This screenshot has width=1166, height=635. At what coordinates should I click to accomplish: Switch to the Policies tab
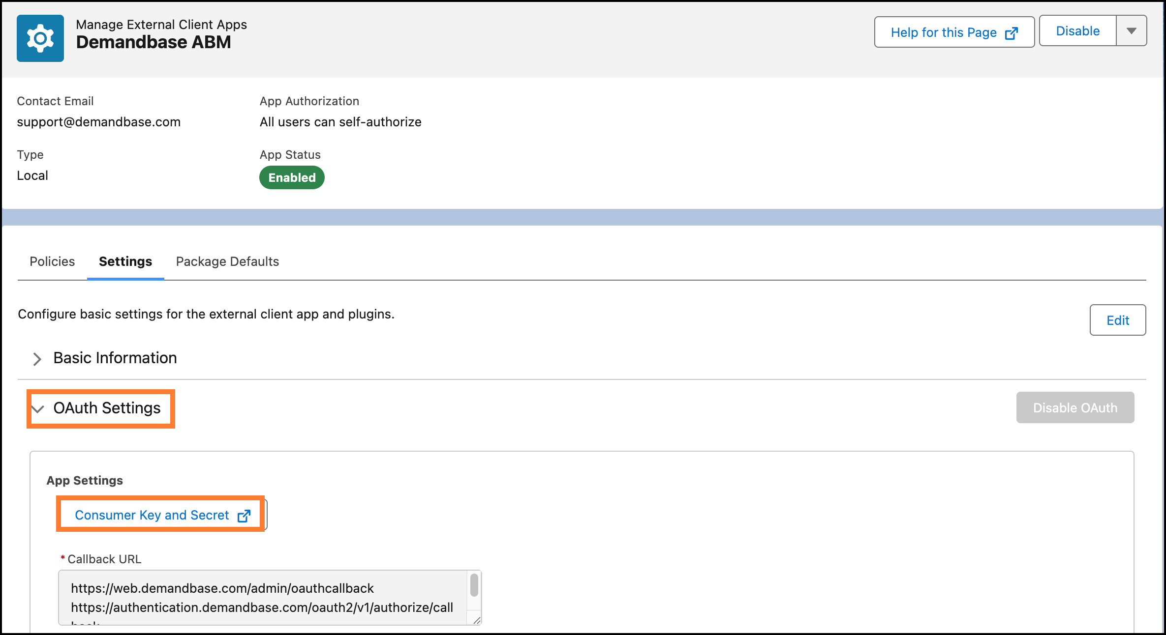click(x=52, y=261)
